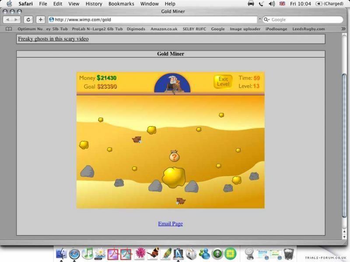Open the green iPod gear Dock icon
350x262 pixels.
(x=217, y=254)
